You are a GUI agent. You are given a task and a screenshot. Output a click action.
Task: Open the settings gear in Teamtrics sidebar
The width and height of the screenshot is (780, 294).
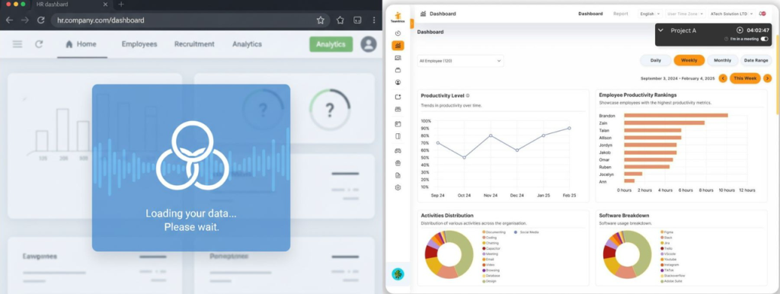pyautogui.click(x=398, y=188)
